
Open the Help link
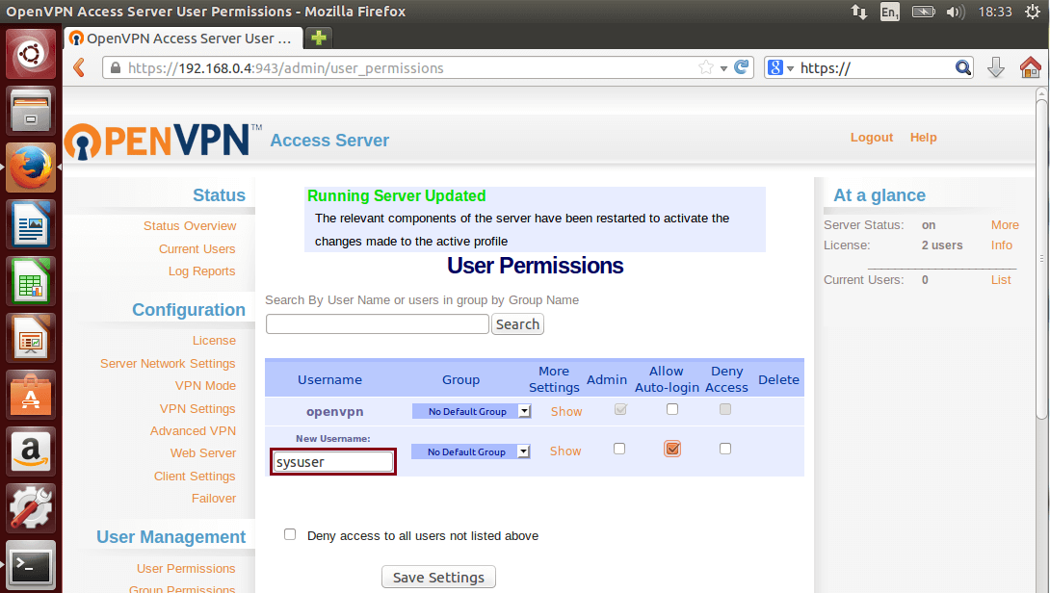click(924, 138)
